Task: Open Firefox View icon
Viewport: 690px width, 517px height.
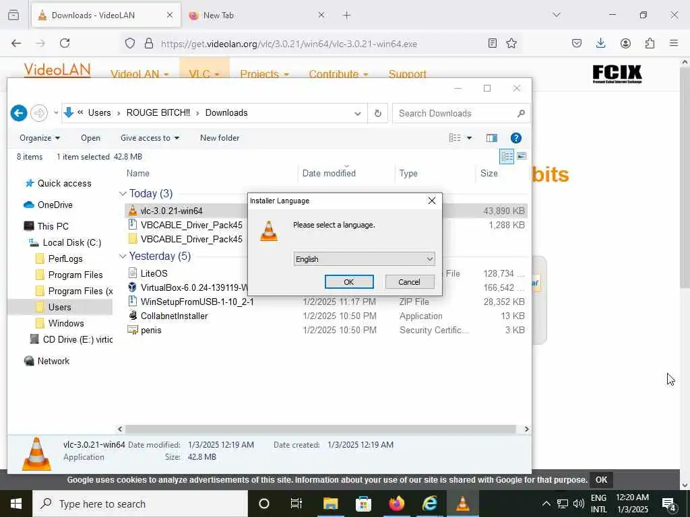Action: [x=13, y=15]
